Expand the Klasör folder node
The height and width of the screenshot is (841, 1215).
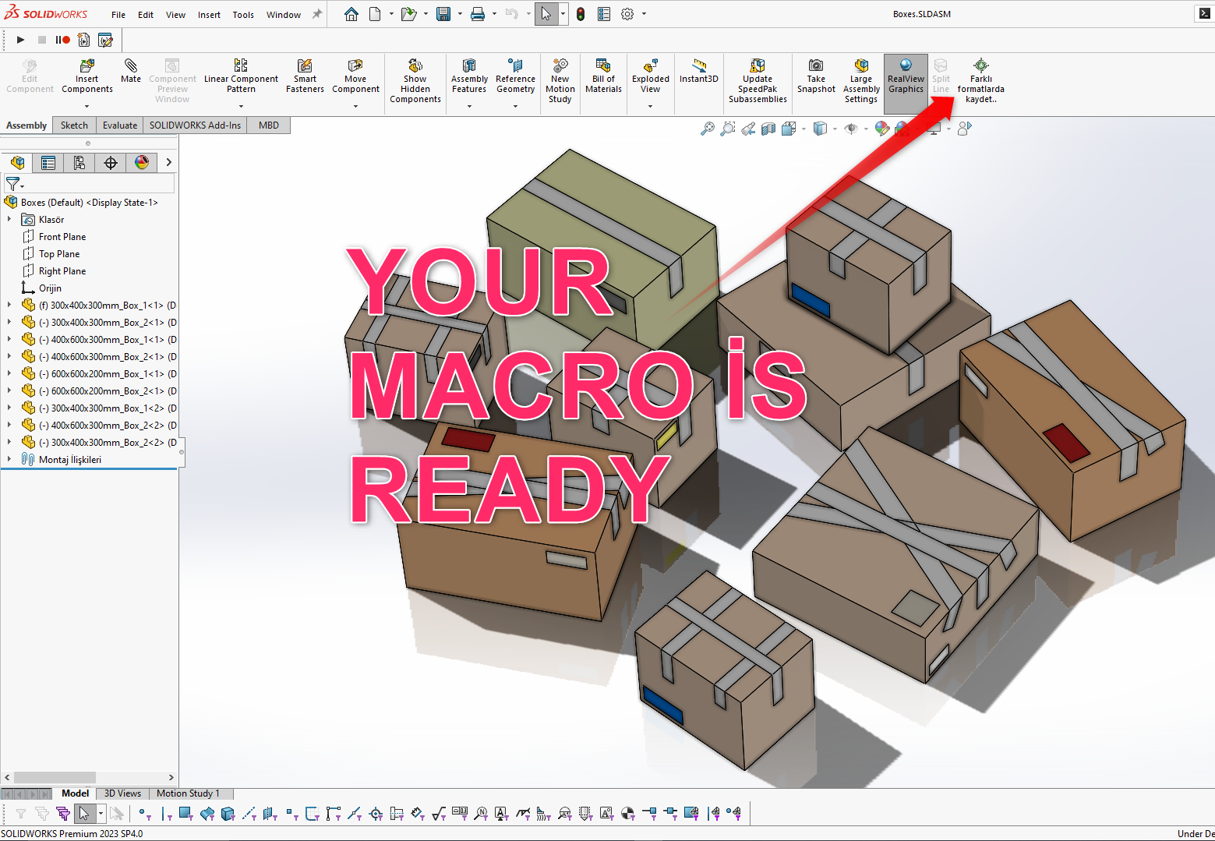9,220
